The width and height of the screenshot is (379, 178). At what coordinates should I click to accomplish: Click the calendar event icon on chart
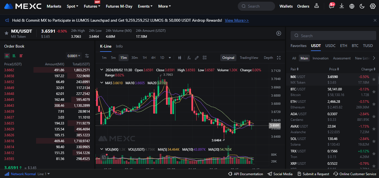[x=104, y=157]
